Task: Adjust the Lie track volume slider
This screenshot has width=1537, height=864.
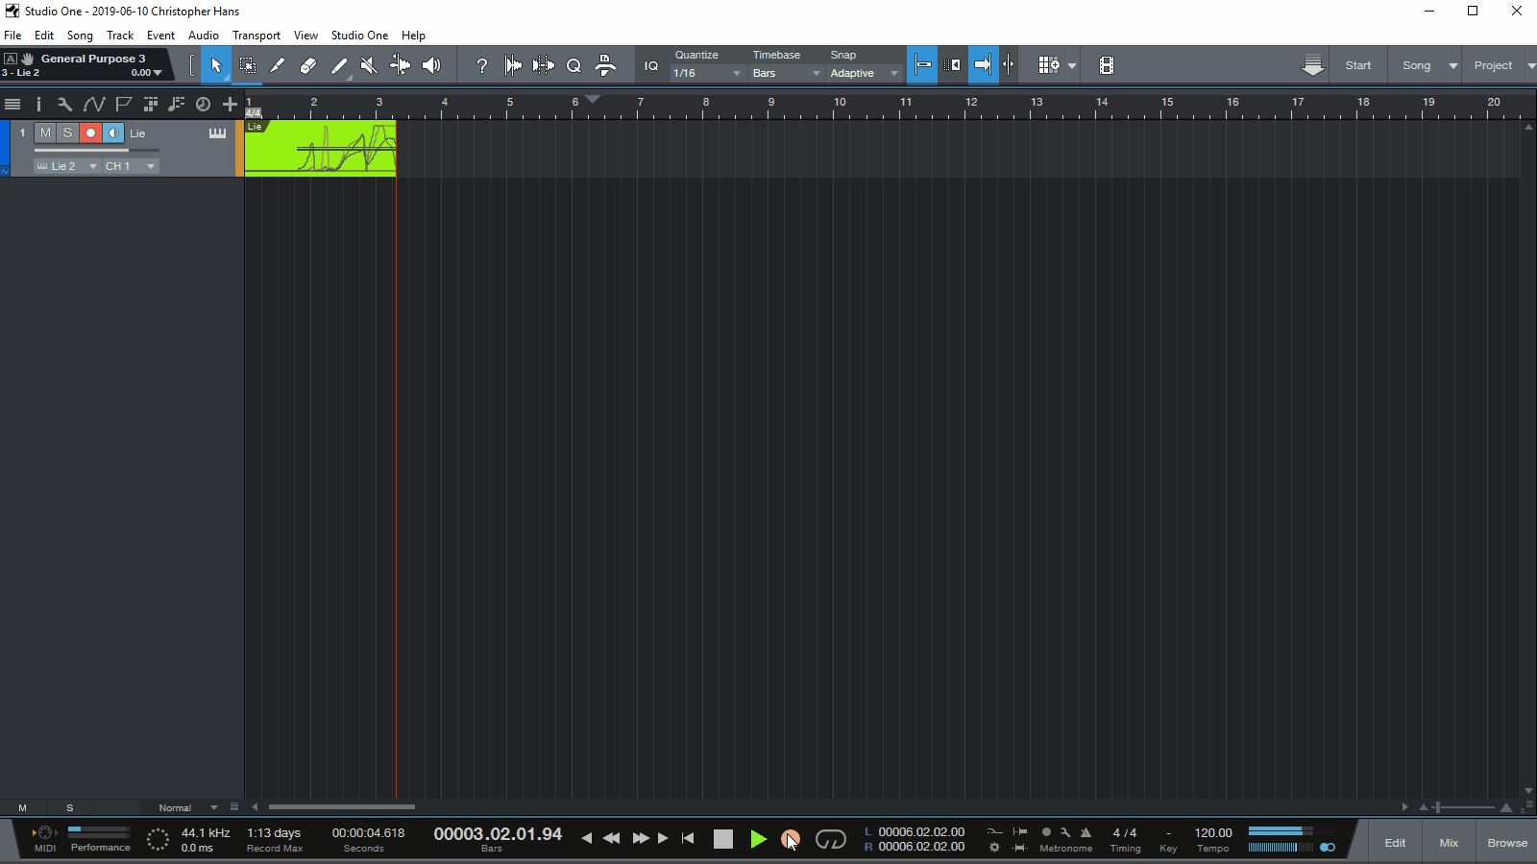Action: (96, 150)
